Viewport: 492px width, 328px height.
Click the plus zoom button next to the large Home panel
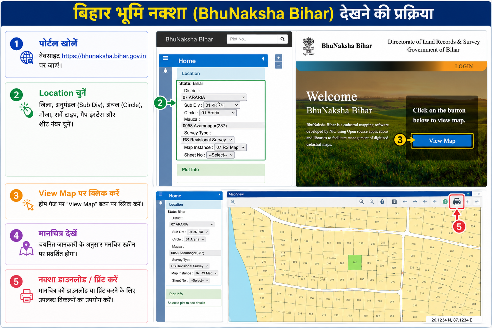pyautogui.click(x=279, y=58)
